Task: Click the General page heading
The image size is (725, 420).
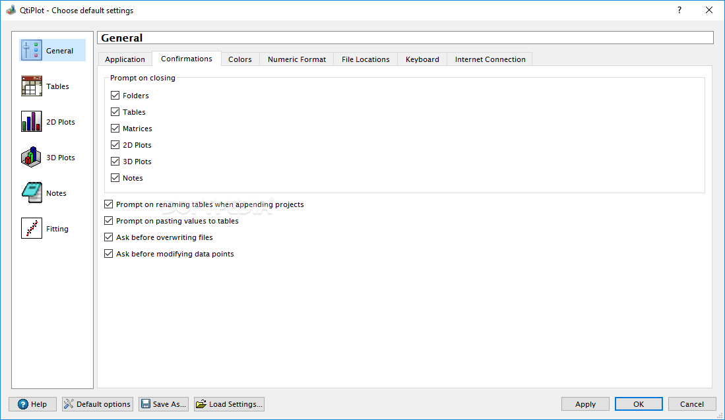Action: click(122, 38)
